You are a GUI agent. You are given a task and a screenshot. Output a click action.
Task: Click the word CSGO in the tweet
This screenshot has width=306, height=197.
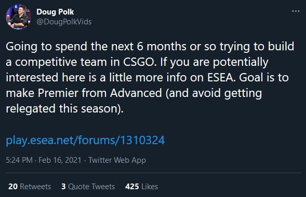point(140,62)
